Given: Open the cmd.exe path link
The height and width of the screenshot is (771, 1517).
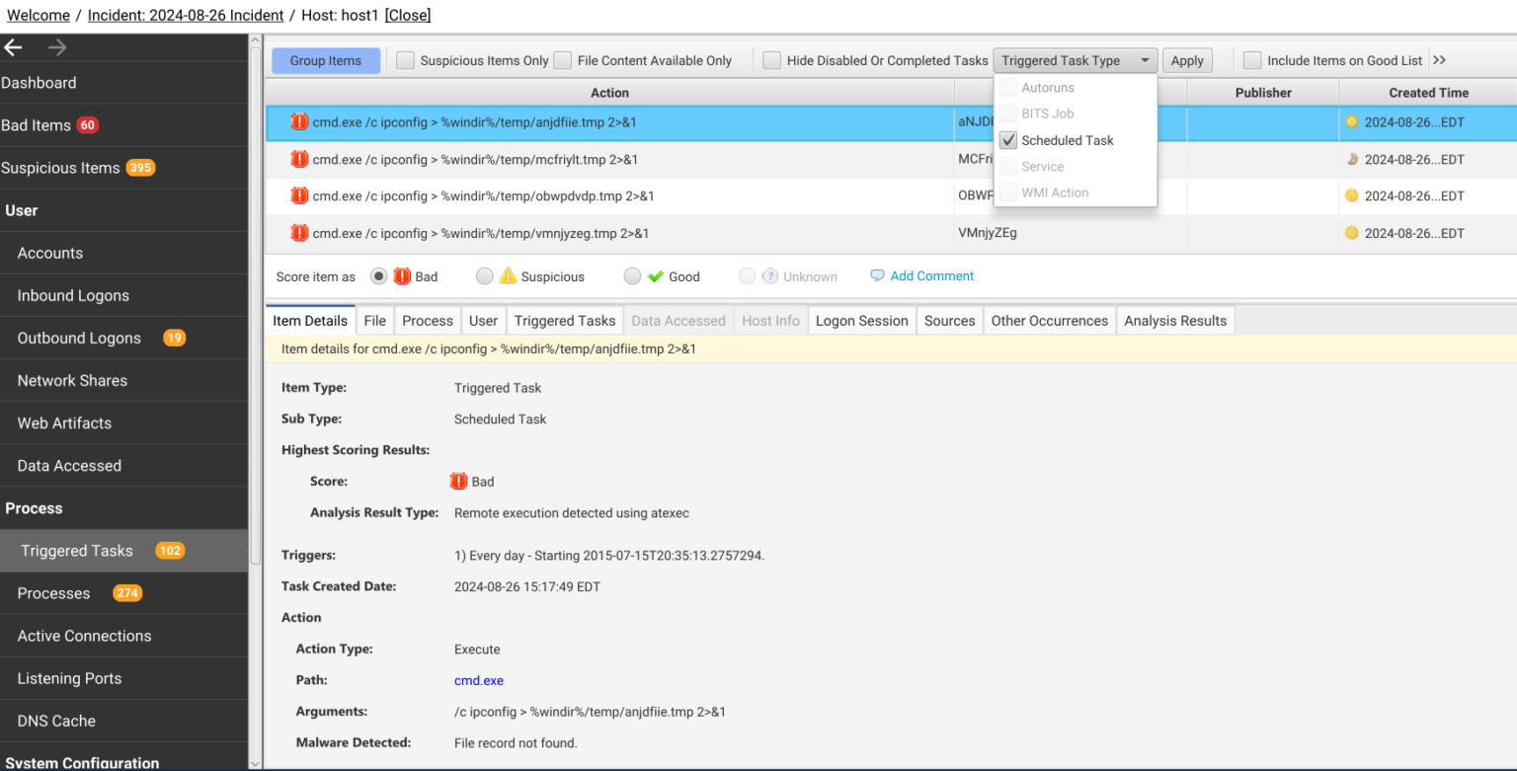Looking at the screenshot, I should pyautogui.click(x=478, y=680).
